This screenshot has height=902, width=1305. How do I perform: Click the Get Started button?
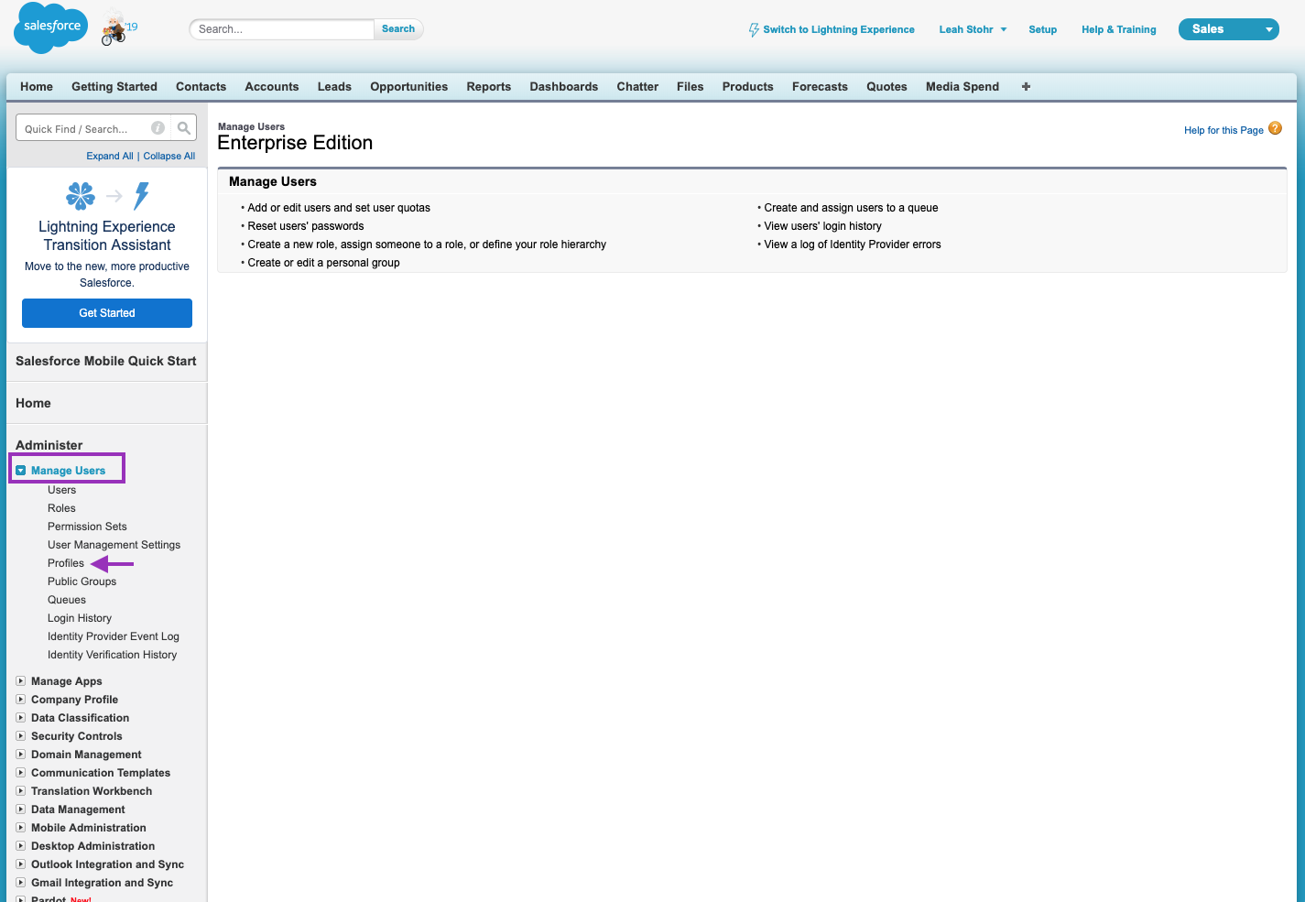(x=107, y=313)
